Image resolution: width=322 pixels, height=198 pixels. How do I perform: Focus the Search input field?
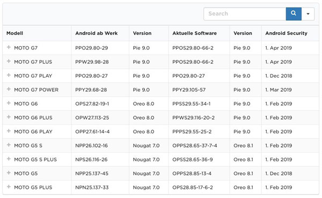click(245, 14)
